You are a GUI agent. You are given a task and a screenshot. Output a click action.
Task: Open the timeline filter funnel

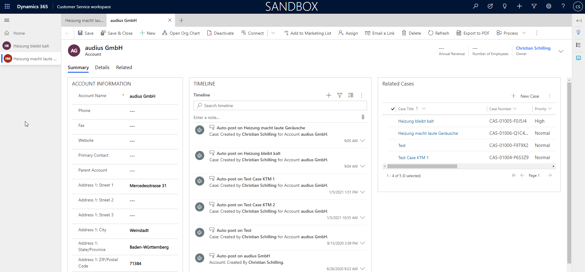340,95
